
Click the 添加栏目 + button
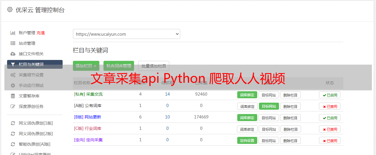[86, 66]
